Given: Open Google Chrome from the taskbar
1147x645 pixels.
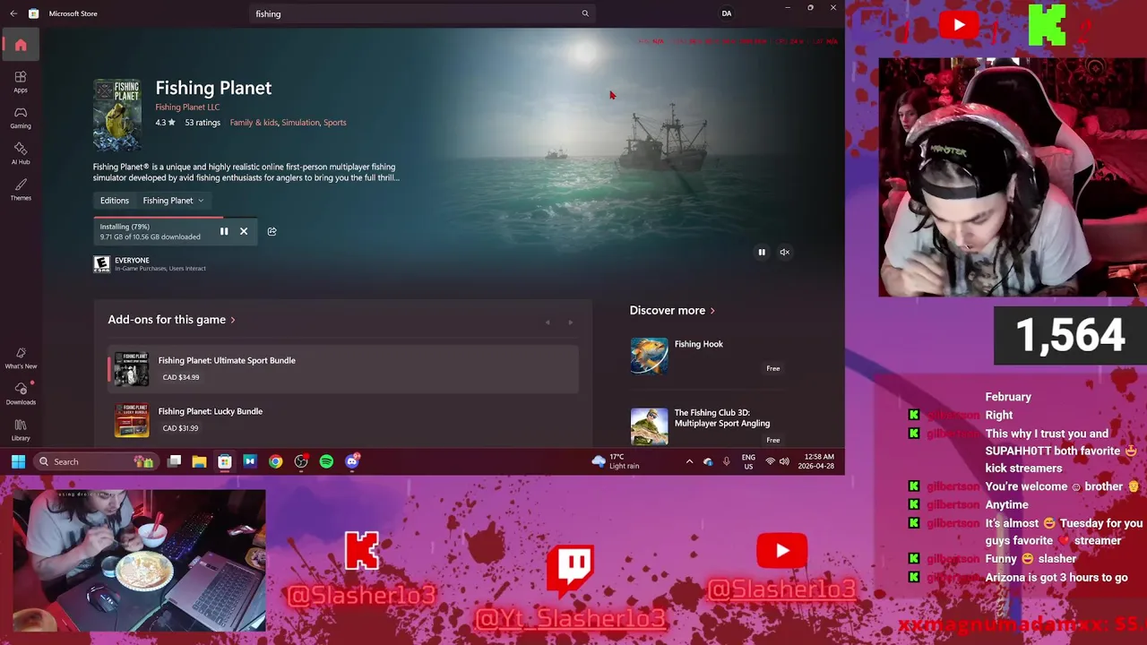Looking at the screenshot, I should 275,461.
